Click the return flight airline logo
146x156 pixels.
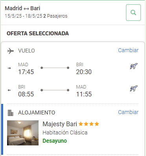coord(134,89)
